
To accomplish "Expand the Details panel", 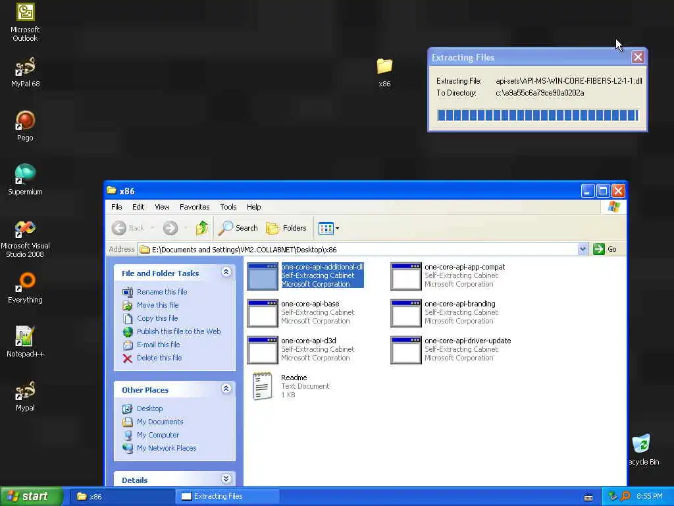I will [x=226, y=479].
